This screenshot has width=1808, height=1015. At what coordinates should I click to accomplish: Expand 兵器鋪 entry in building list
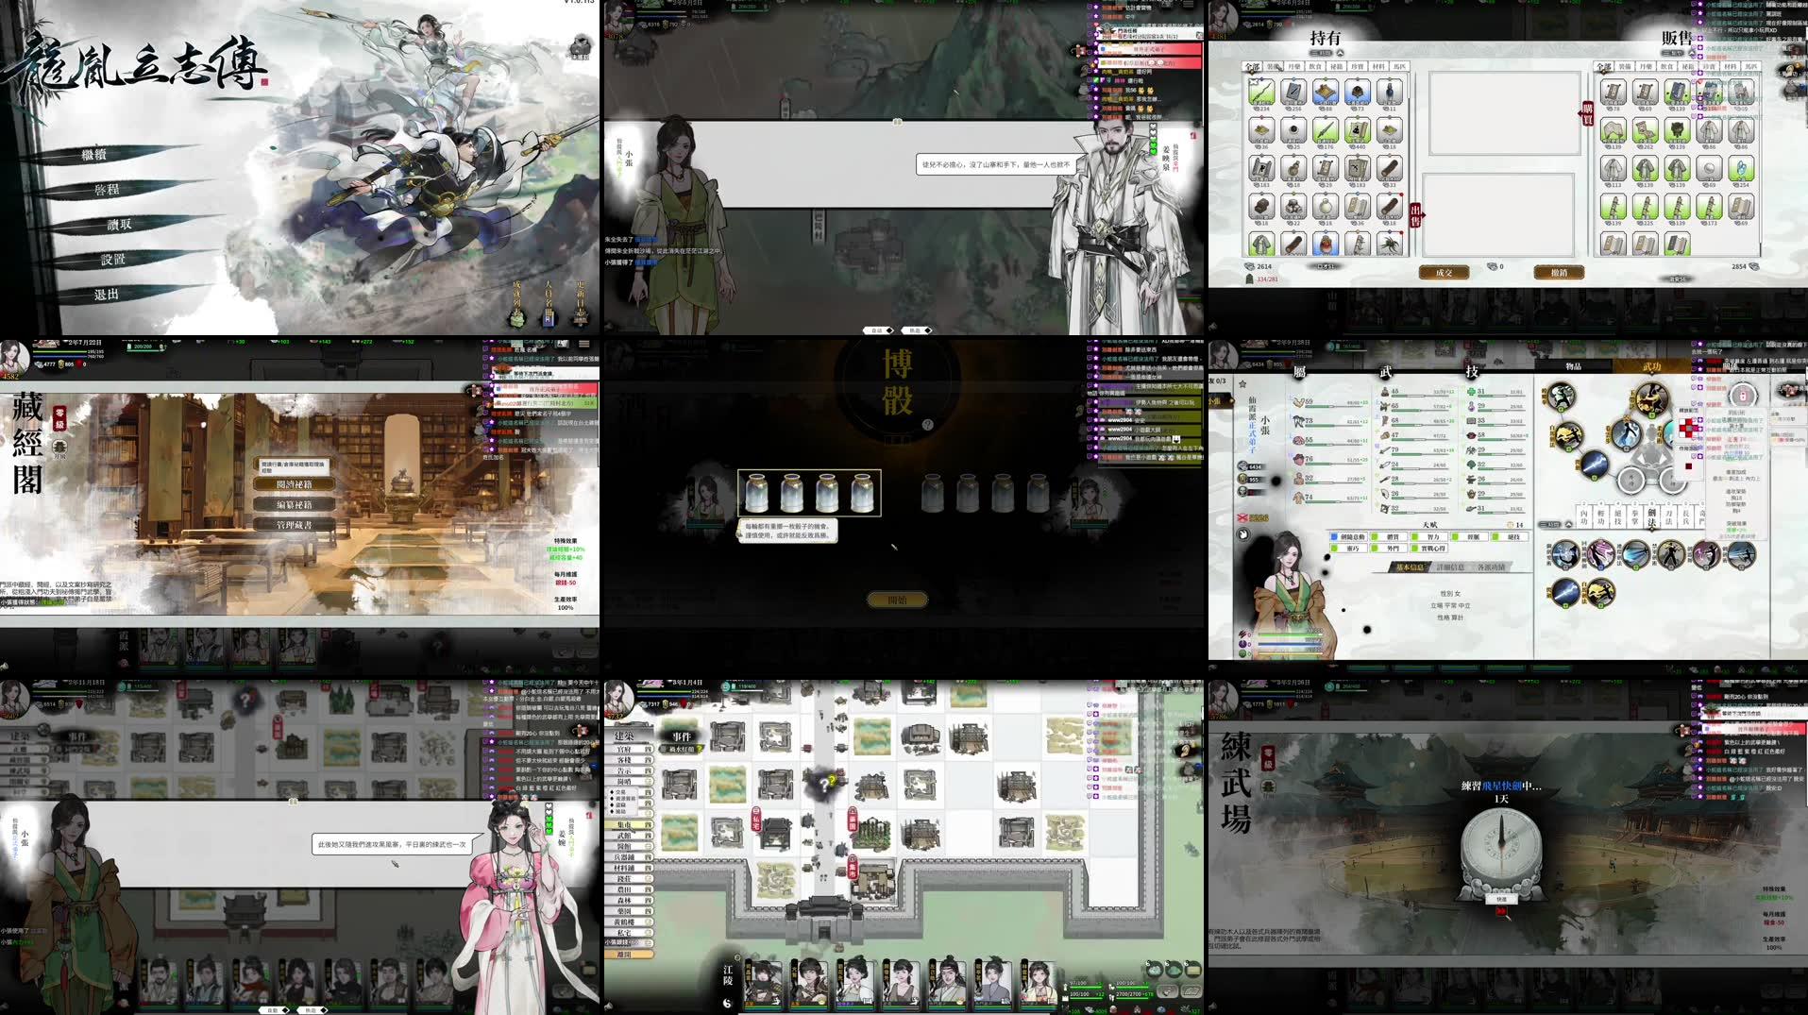tap(630, 857)
